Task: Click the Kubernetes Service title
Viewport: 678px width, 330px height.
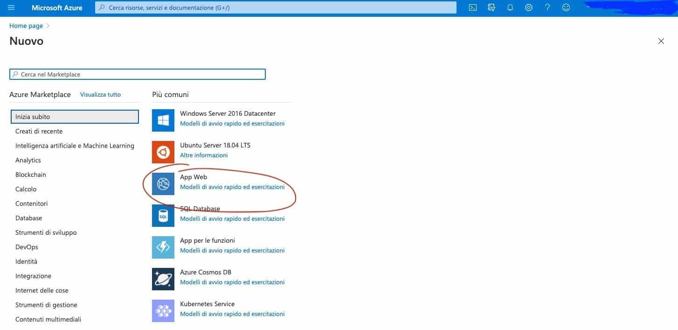Action: [207, 304]
